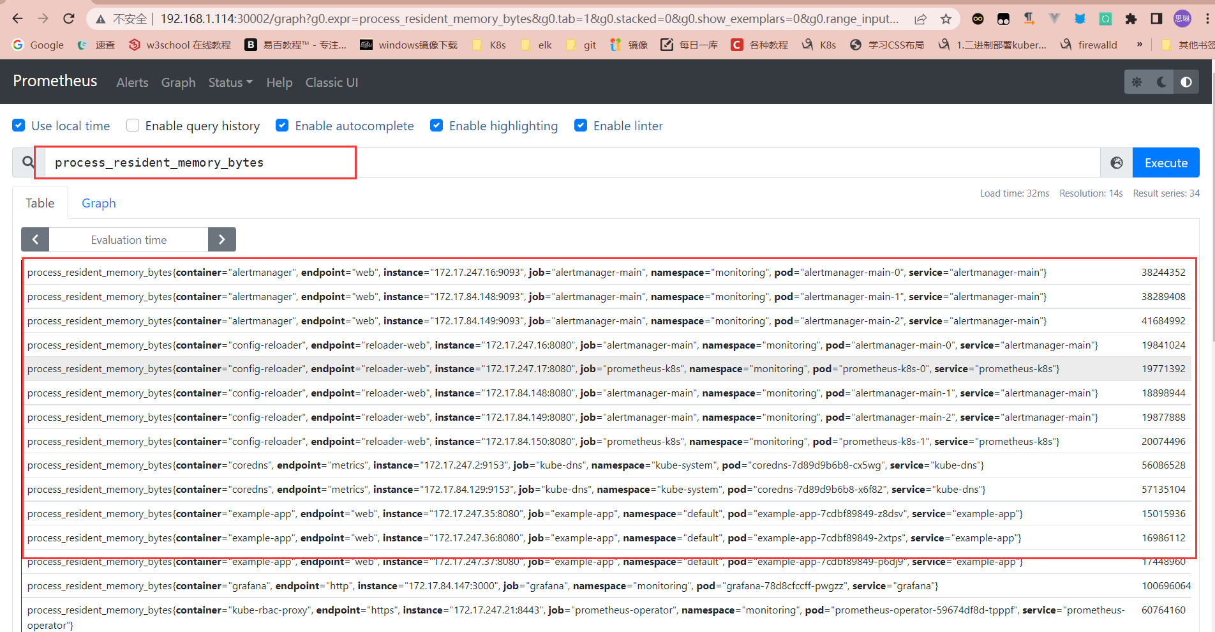Open the git bookmark folder
Viewport: 1215px width, 632px height.
pos(581,45)
